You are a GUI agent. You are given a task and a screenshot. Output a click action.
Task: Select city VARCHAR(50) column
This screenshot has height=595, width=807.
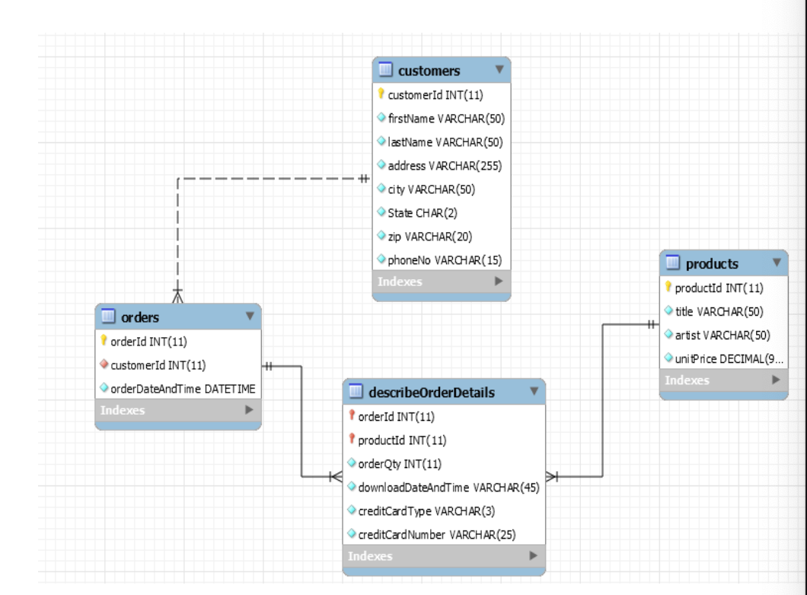442,189
